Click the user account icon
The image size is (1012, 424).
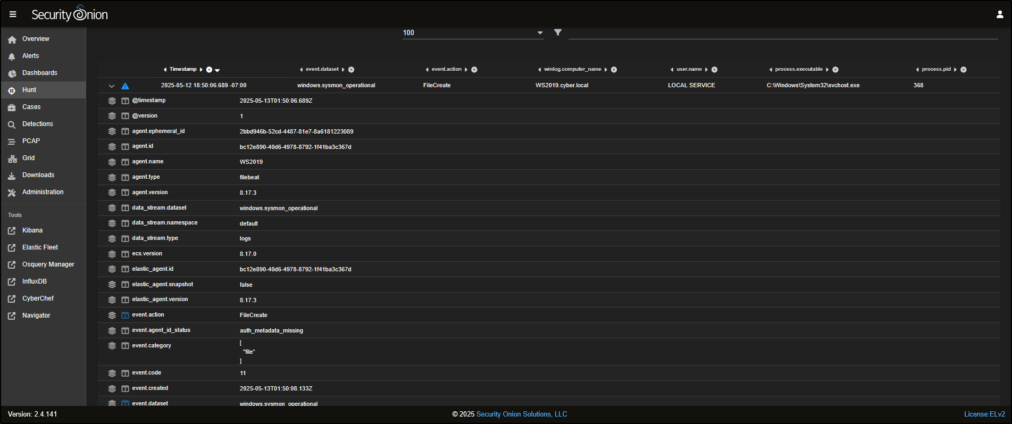point(1000,14)
